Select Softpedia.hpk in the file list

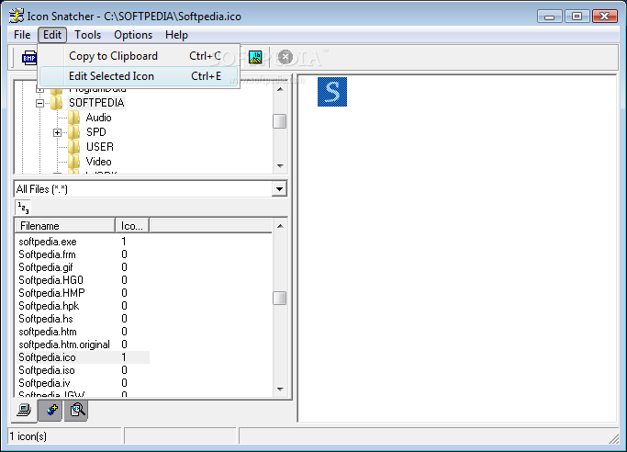click(49, 306)
